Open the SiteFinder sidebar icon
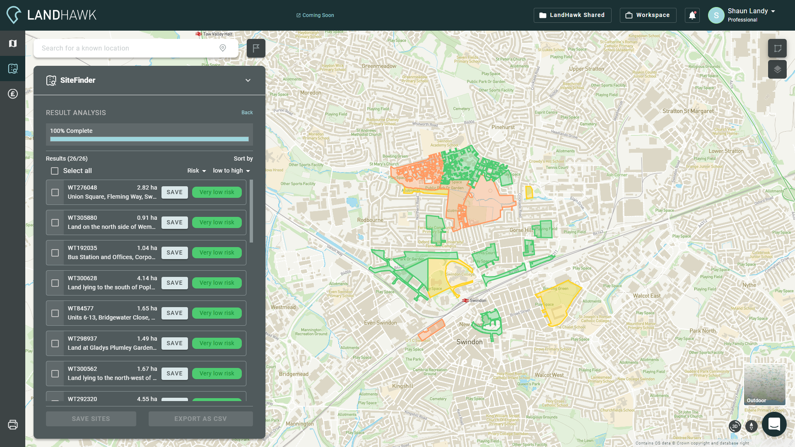Viewport: 795px width, 447px height. tap(12, 69)
